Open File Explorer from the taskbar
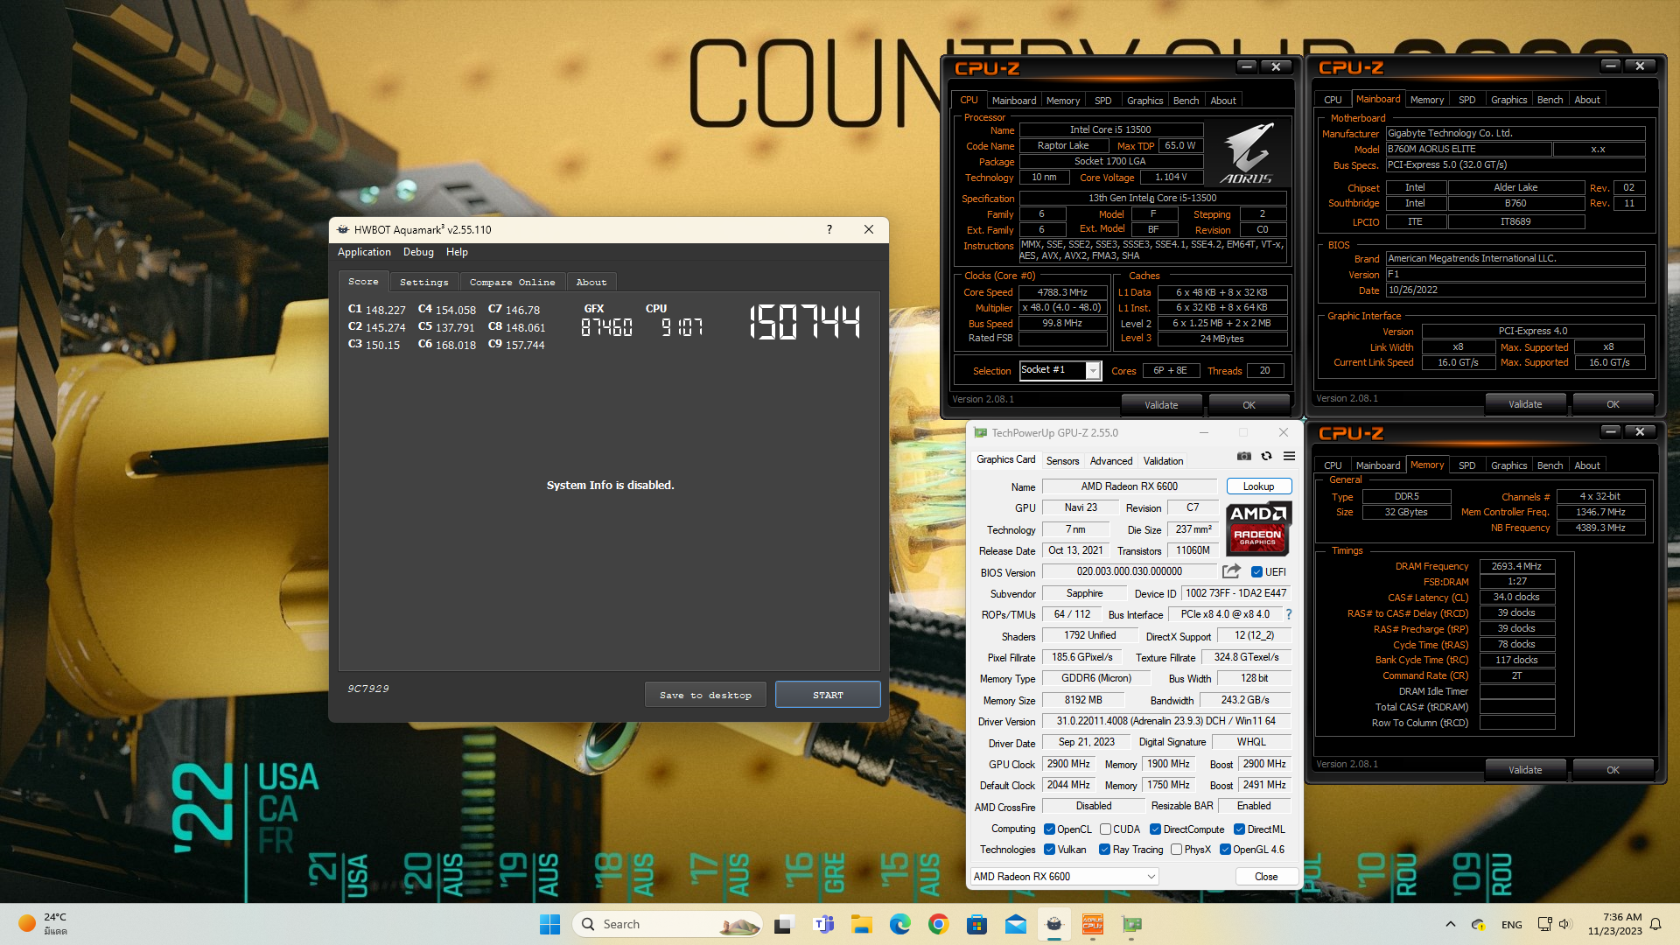The width and height of the screenshot is (1680, 945). [x=862, y=924]
